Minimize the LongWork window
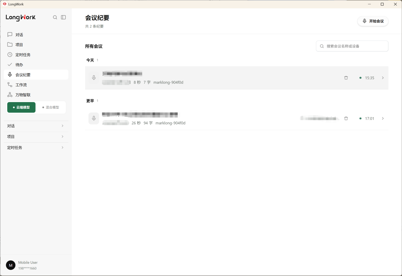 tap(369, 4)
